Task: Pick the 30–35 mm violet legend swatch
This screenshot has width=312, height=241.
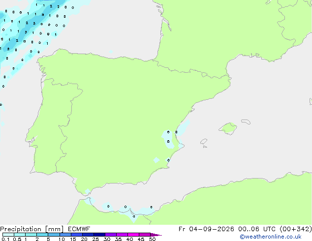Action: [111, 235]
